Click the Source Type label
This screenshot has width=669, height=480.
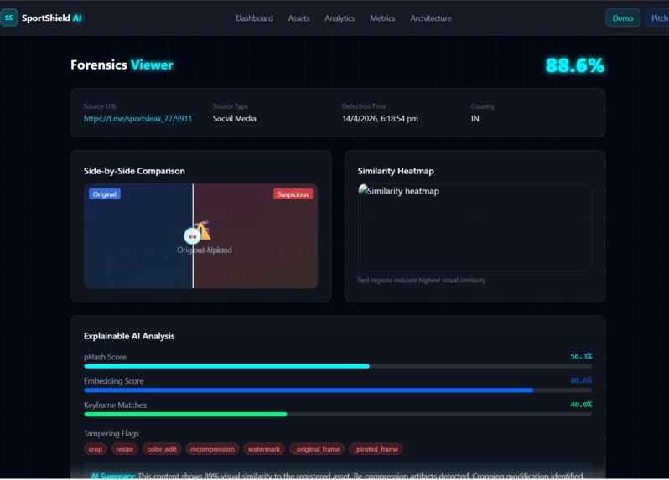point(231,106)
